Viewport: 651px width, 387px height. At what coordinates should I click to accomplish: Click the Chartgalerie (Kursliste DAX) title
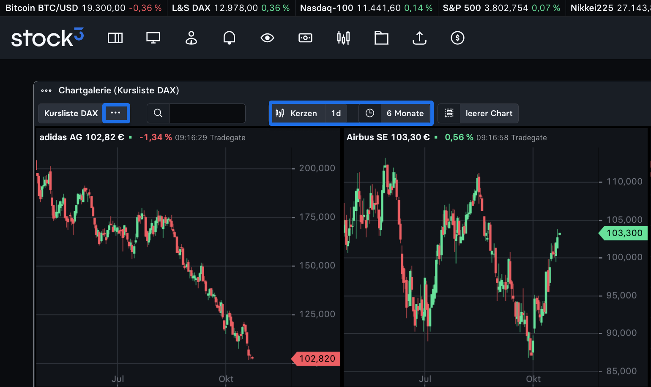(119, 90)
